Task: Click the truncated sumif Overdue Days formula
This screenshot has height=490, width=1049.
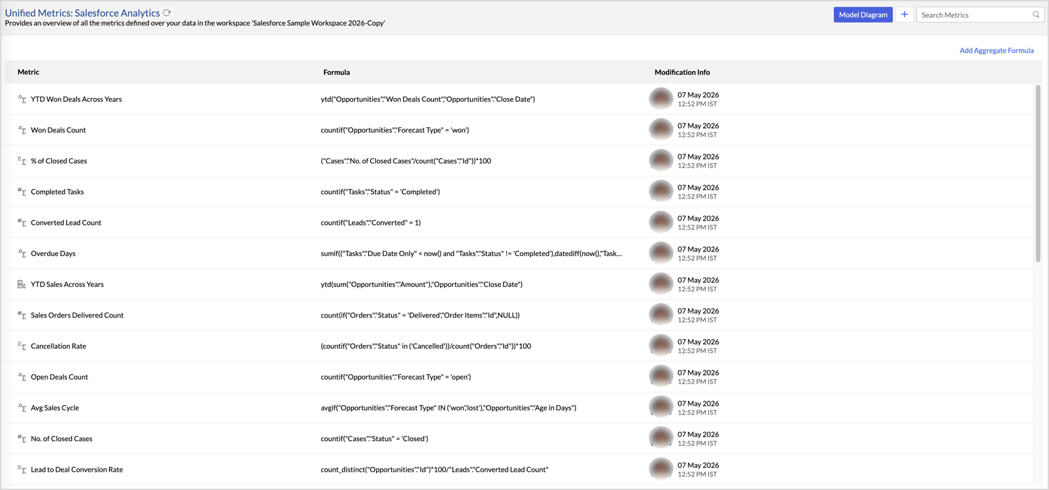Action: (471, 253)
